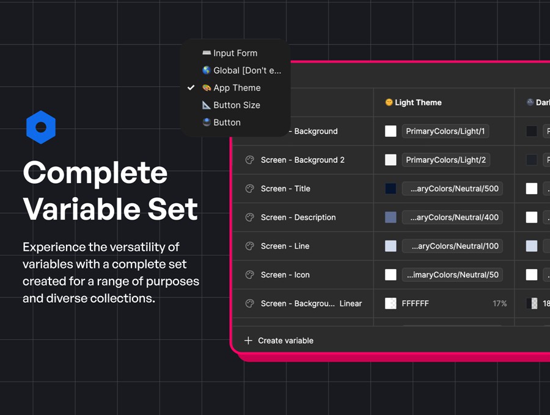Click palette icon beside Screen - Title
The width and height of the screenshot is (550, 415).
[x=249, y=189]
